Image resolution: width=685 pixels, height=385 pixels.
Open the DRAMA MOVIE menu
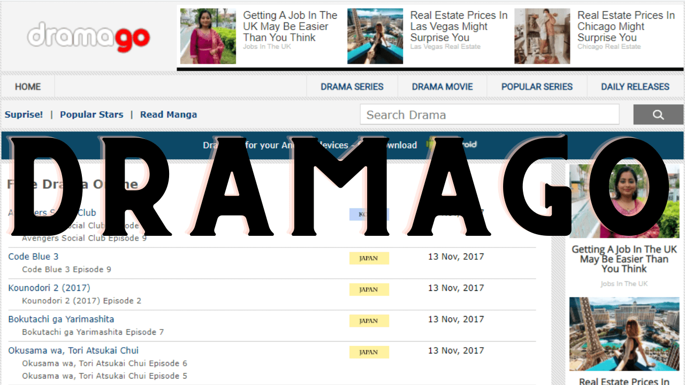pos(443,87)
